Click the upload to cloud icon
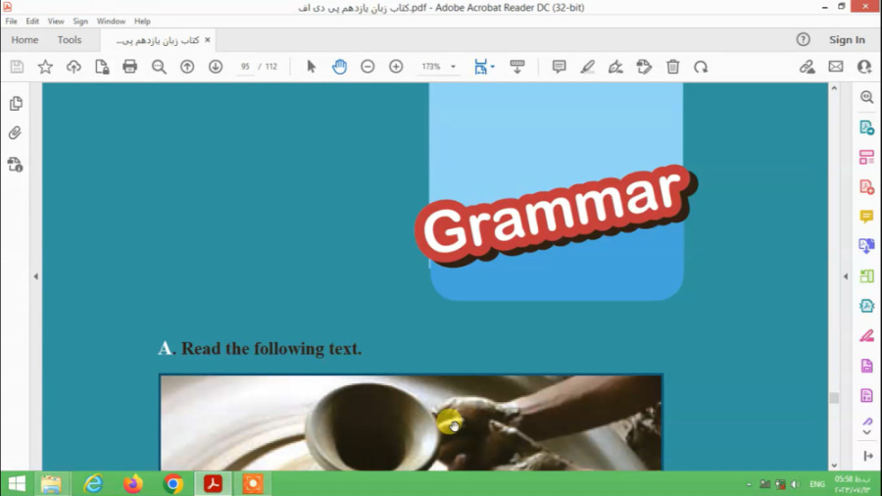This screenshot has height=496, width=882. point(73,67)
